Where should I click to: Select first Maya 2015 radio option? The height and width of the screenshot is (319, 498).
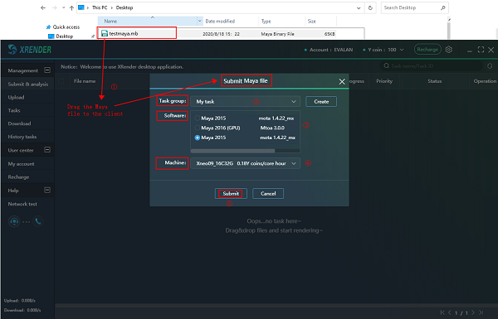(198, 118)
